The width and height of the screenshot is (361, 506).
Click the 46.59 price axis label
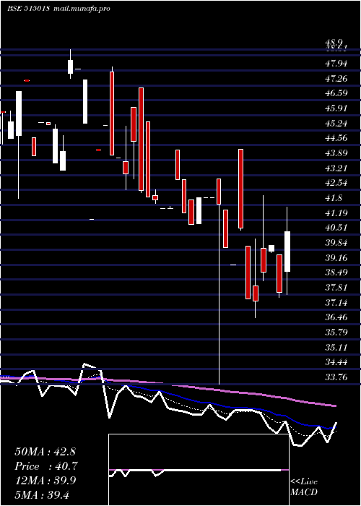[x=336, y=93]
